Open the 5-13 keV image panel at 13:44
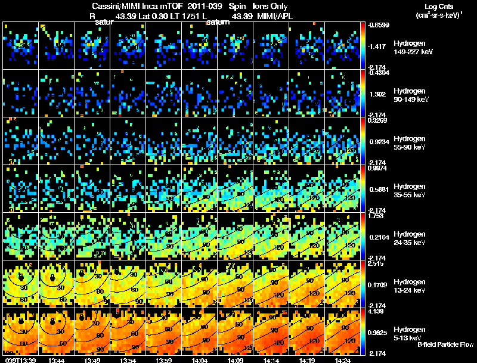 [56, 332]
